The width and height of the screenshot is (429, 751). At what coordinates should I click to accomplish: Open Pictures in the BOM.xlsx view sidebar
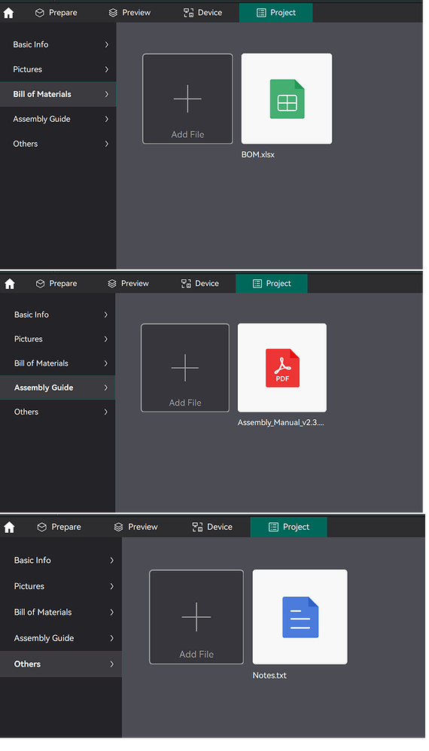(x=58, y=69)
